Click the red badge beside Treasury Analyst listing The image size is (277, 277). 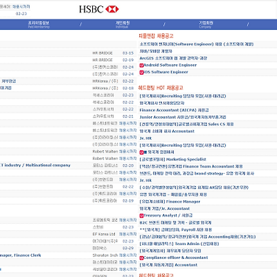(141, 216)
